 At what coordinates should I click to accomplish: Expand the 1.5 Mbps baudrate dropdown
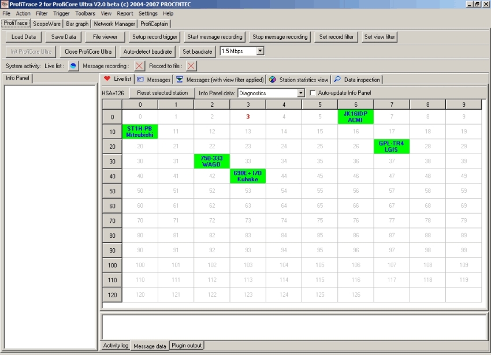click(x=260, y=51)
